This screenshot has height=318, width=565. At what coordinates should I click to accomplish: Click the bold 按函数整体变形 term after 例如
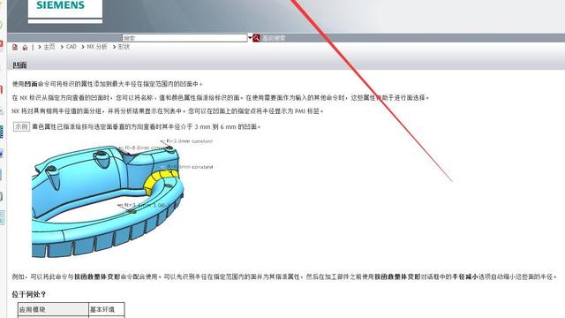pyautogui.click(x=97, y=276)
